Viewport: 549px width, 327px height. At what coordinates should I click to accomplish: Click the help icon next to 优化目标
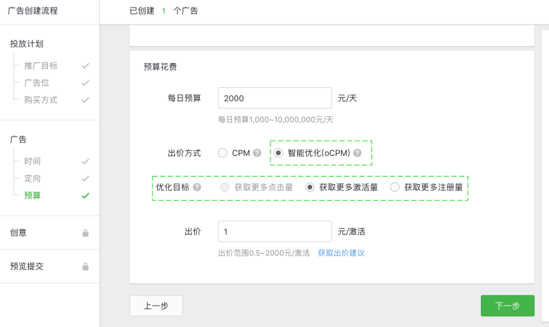pos(197,187)
